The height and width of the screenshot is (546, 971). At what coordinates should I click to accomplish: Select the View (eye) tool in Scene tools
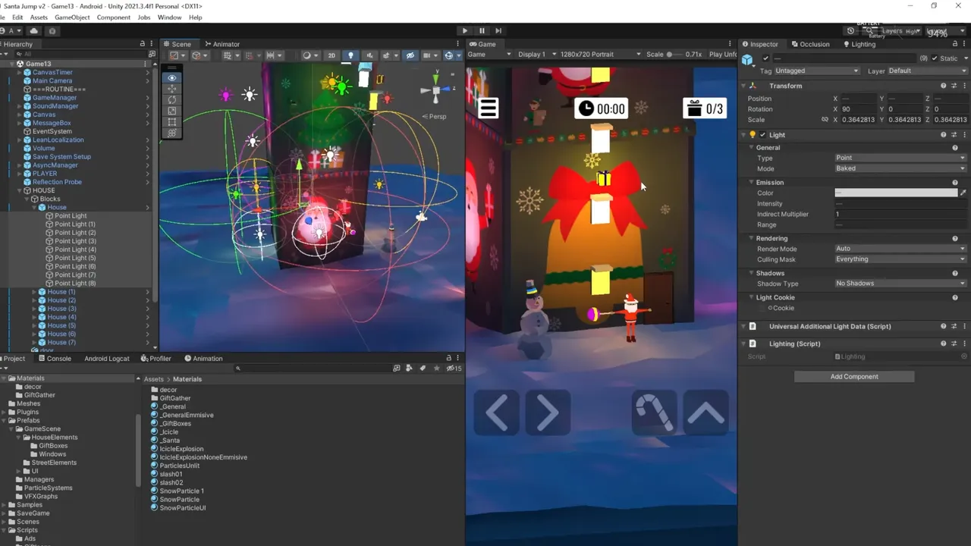tap(172, 77)
